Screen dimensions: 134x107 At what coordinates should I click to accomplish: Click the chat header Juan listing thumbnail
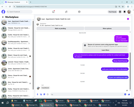[x=39, y=19]
